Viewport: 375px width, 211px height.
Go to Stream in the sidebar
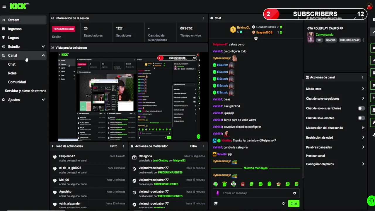23,20
